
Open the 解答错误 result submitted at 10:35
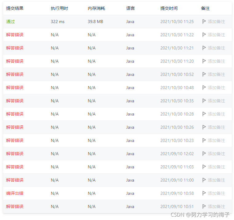[15, 101]
